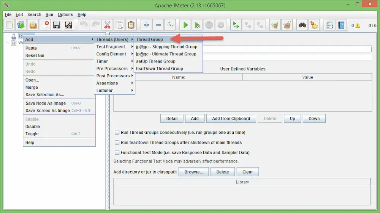
Task: Click the Value column header
Action: (307, 77)
